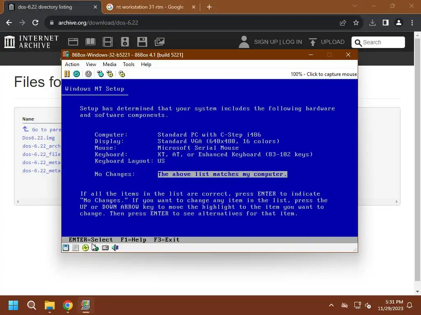Open Windows taskbar Search
Screen dimensions: 421x315
[x=31, y=305]
